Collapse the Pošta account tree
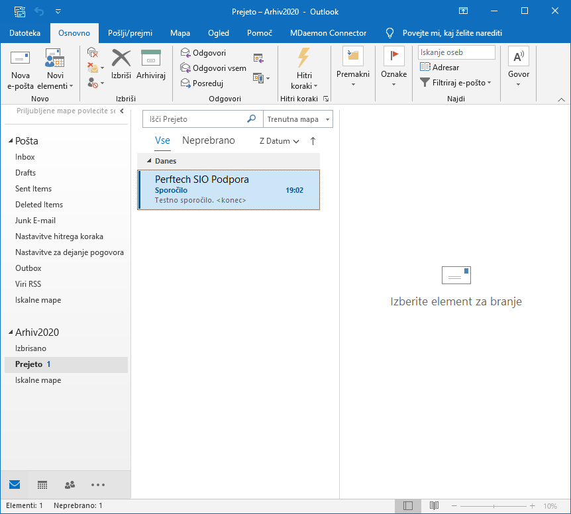The width and height of the screenshot is (571, 514). pos(11,141)
